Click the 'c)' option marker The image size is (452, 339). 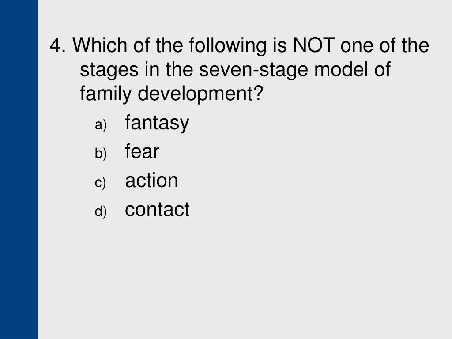tap(100, 183)
